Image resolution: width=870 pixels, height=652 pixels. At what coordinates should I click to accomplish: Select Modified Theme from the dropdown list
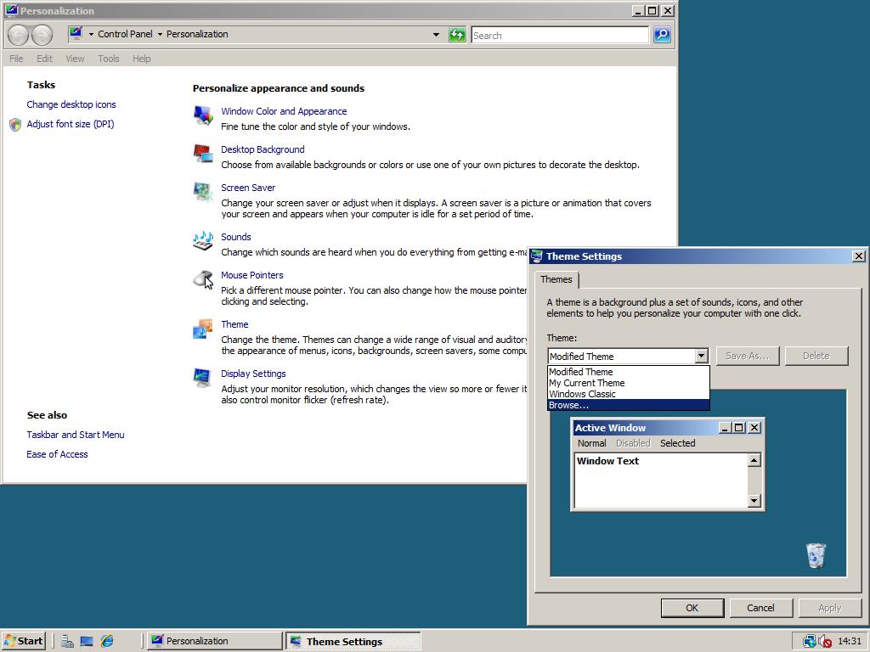click(x=628, y=372)
